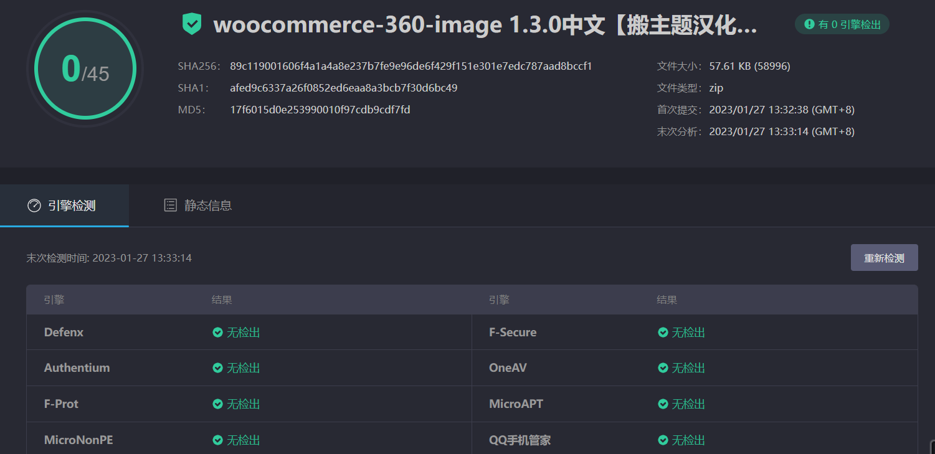Screen dimensions: 935x454
Task: Click the green check icon for OneAV
Action: click(x=663, y=368)
